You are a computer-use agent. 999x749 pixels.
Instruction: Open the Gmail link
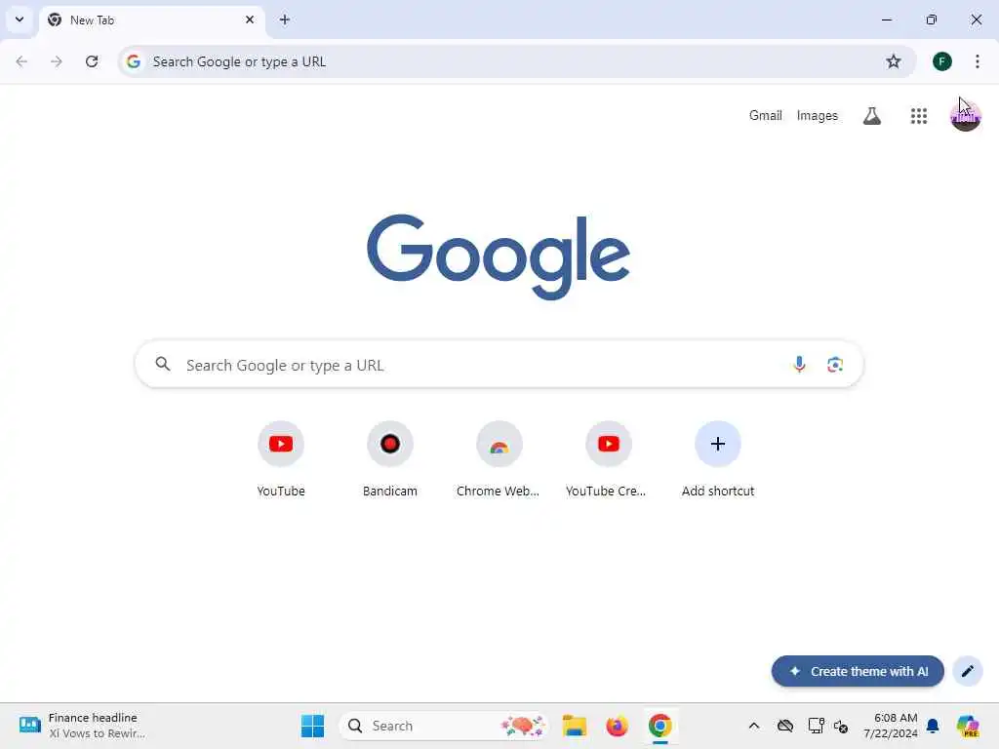pos(765,115)
